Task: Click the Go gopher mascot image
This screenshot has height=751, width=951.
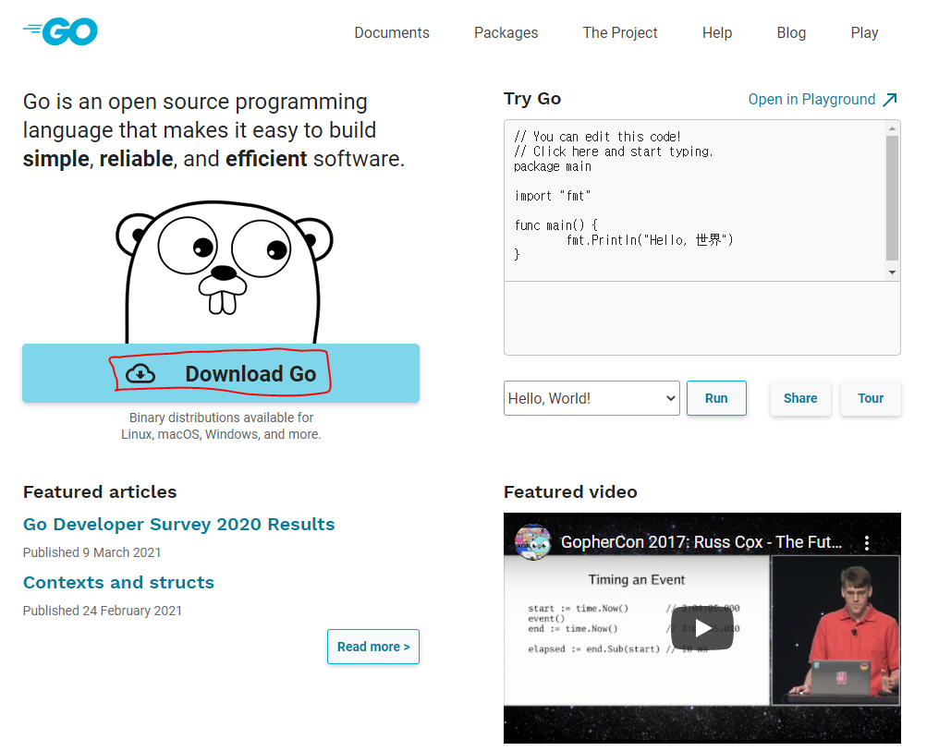Action: tap(224, 273)
